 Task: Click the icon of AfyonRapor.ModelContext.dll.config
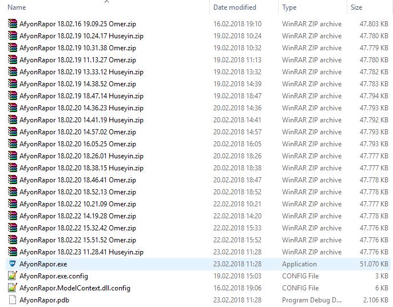pyautogui.click(x=12, y=288)
